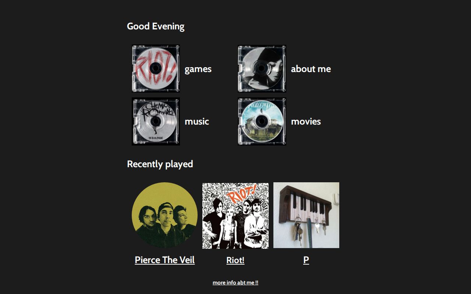471x294 pixels.
Task: Open the more info abt me link
Action: pyautogui.click(x=235, y=283)
